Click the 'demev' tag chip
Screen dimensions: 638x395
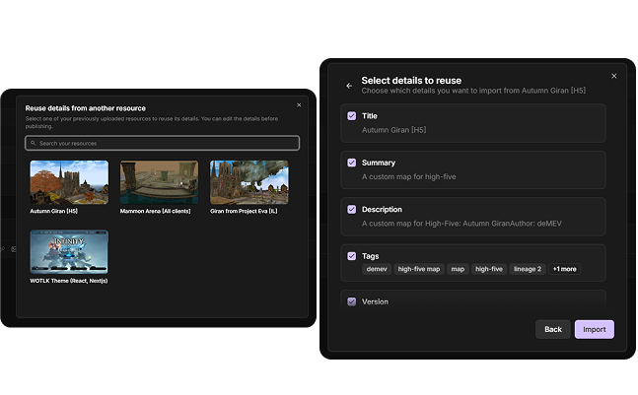click(377, 269)
